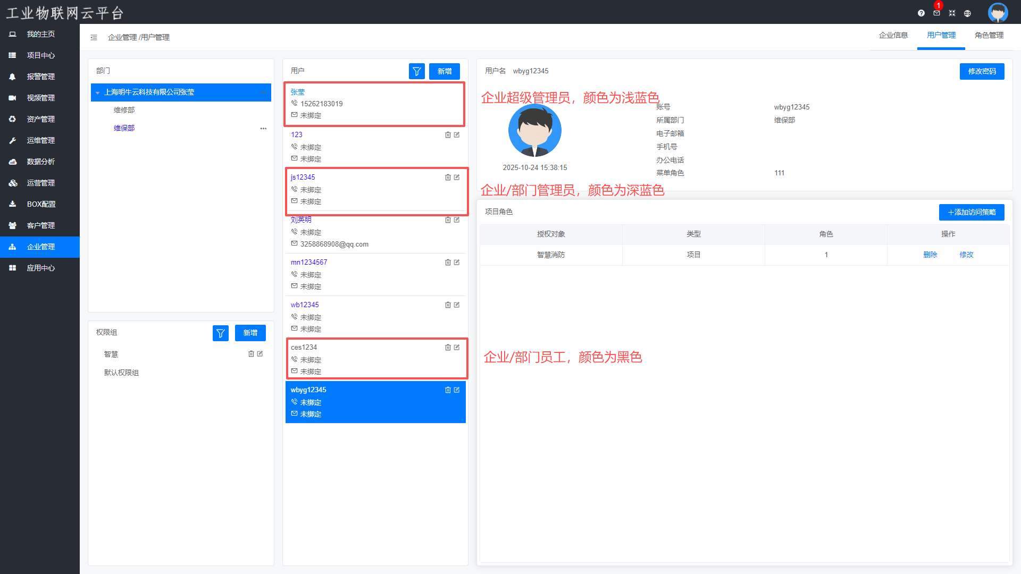Click the user list filter icon

pos(416,71)
